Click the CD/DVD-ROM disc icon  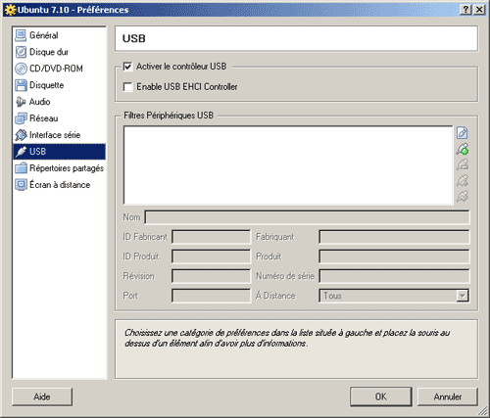pos(21,69)
